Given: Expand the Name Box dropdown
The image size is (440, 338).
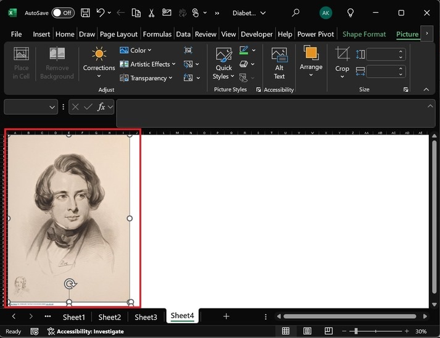Looking at the screenshot, I should tap(52, 107).
